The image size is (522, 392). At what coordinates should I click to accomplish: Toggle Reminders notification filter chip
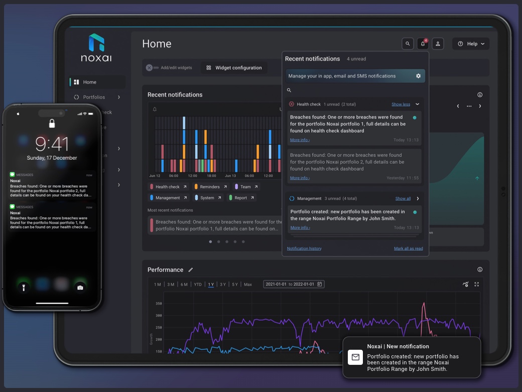pos(210,187)
